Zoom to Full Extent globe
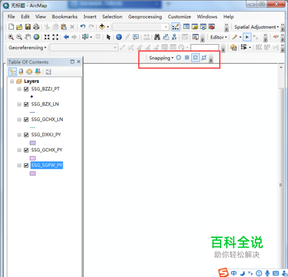The width and height of the screenshot is (288, 277). pos(36,37)
